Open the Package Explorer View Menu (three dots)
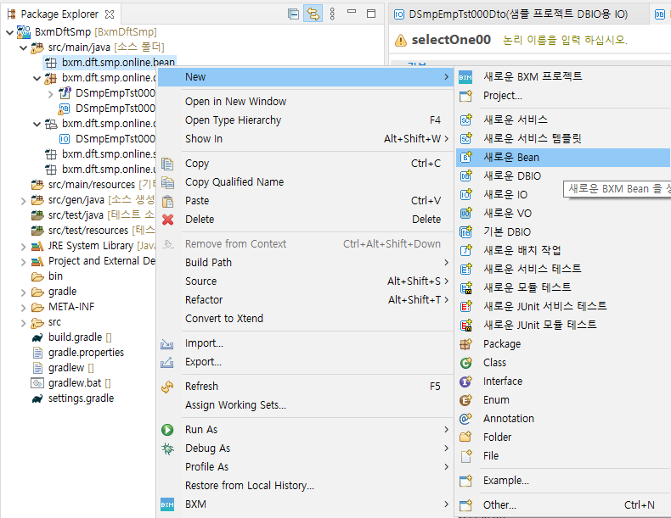 pos(332,14)
